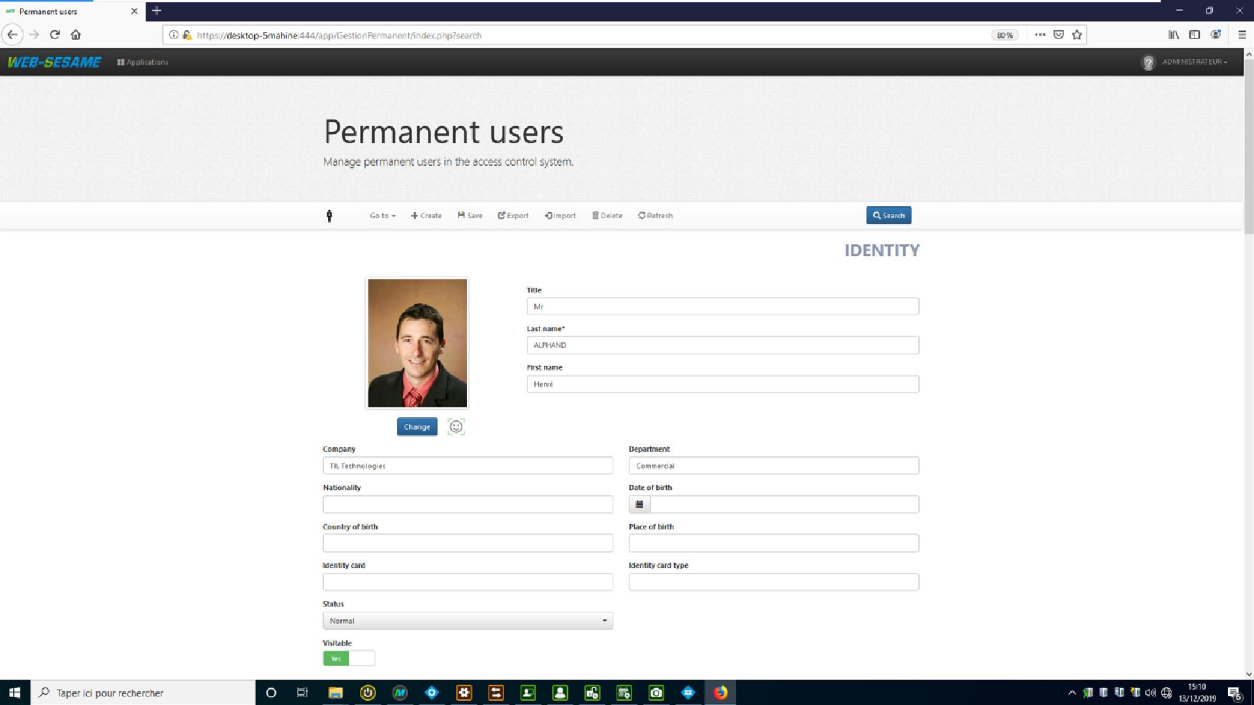Open a new browser tab
This screenshot has width=1254, height=705.
[157, 10]
